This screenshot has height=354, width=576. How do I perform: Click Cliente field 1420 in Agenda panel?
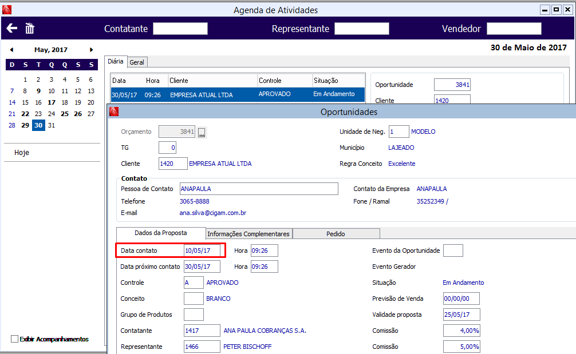tap(452, 100)
